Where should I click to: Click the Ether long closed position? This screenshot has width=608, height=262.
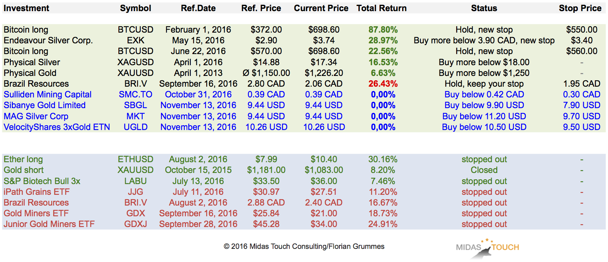point(23,159)
